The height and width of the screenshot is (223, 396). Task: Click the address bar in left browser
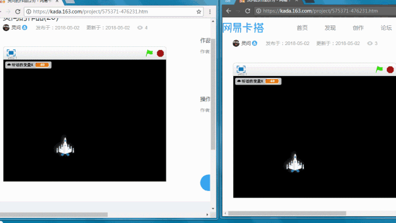[x=114, y=12]
